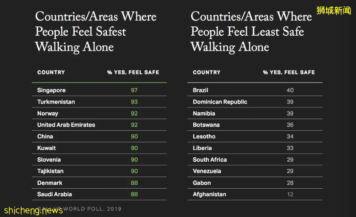This screenshot has width=356, height=217.
Task: Select Venezuela in the least safe list
Action: point(207,171)
